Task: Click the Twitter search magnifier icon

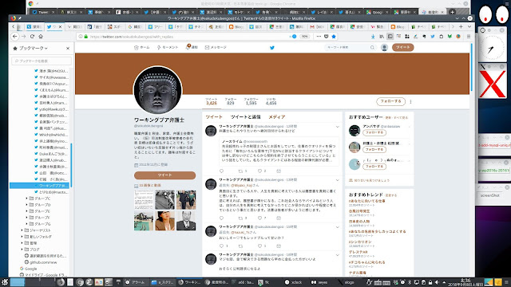Action: click(372, 48)
